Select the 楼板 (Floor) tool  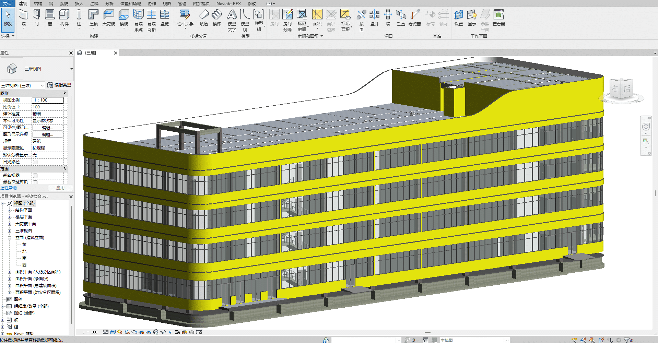[124, 18]
